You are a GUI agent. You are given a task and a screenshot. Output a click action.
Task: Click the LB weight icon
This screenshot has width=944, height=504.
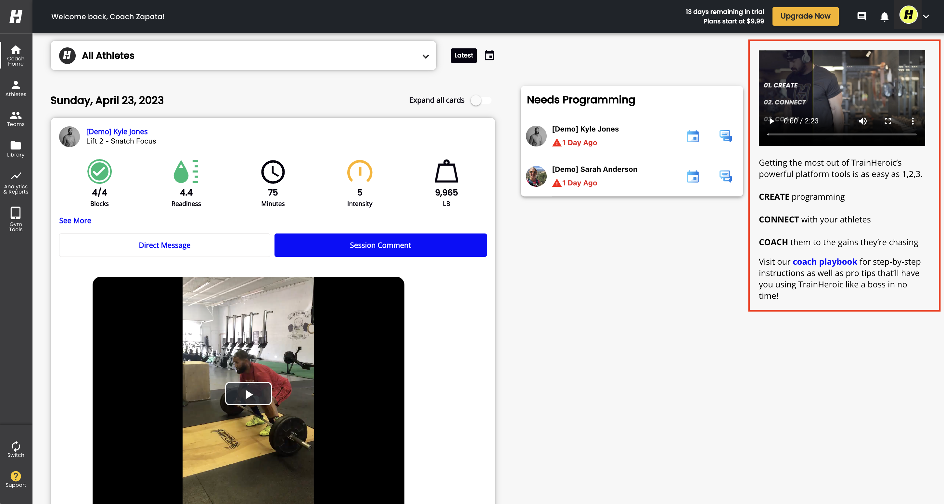pos(446,171)
